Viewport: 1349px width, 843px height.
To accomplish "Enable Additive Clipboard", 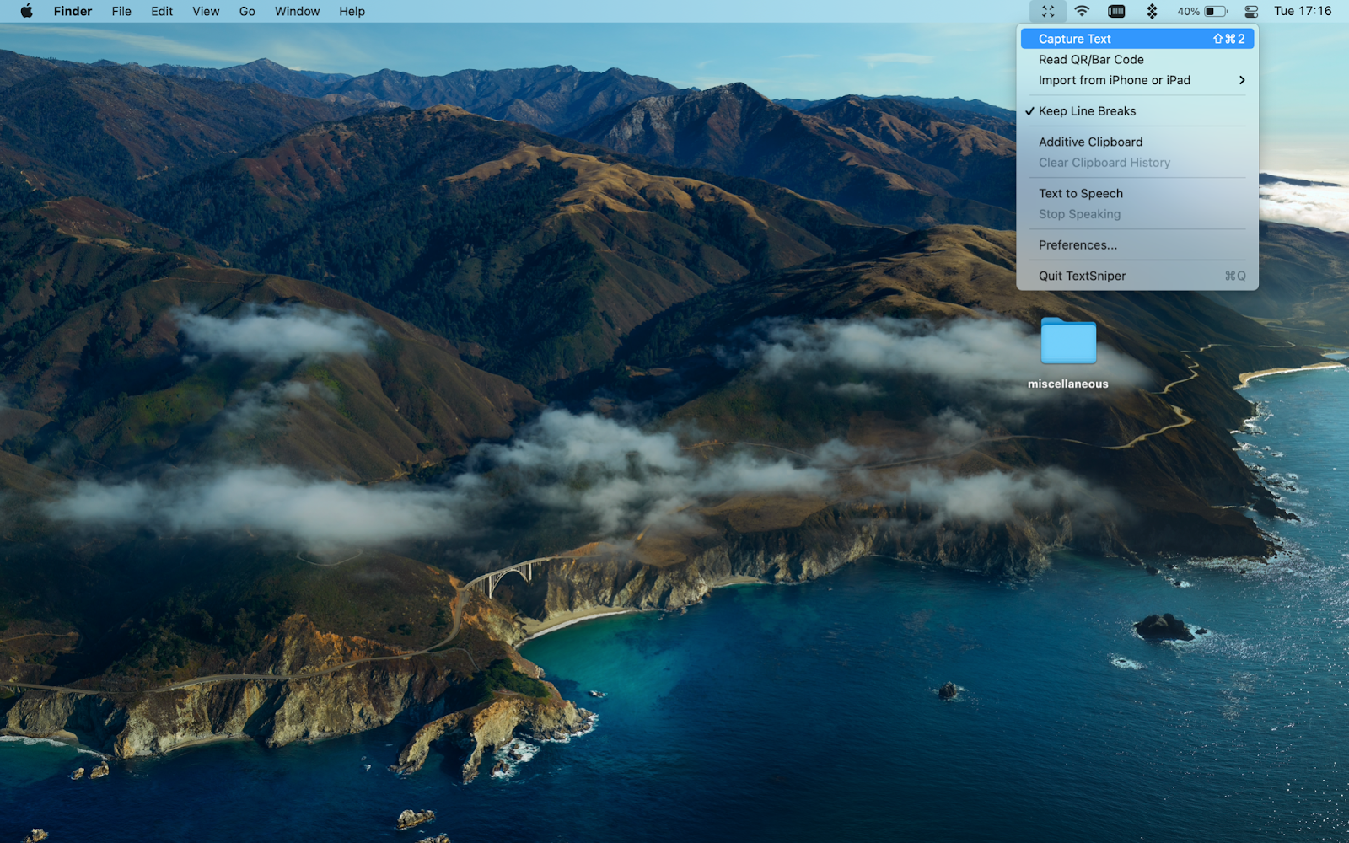I will pyautogui.click(x=1137, y=142).
